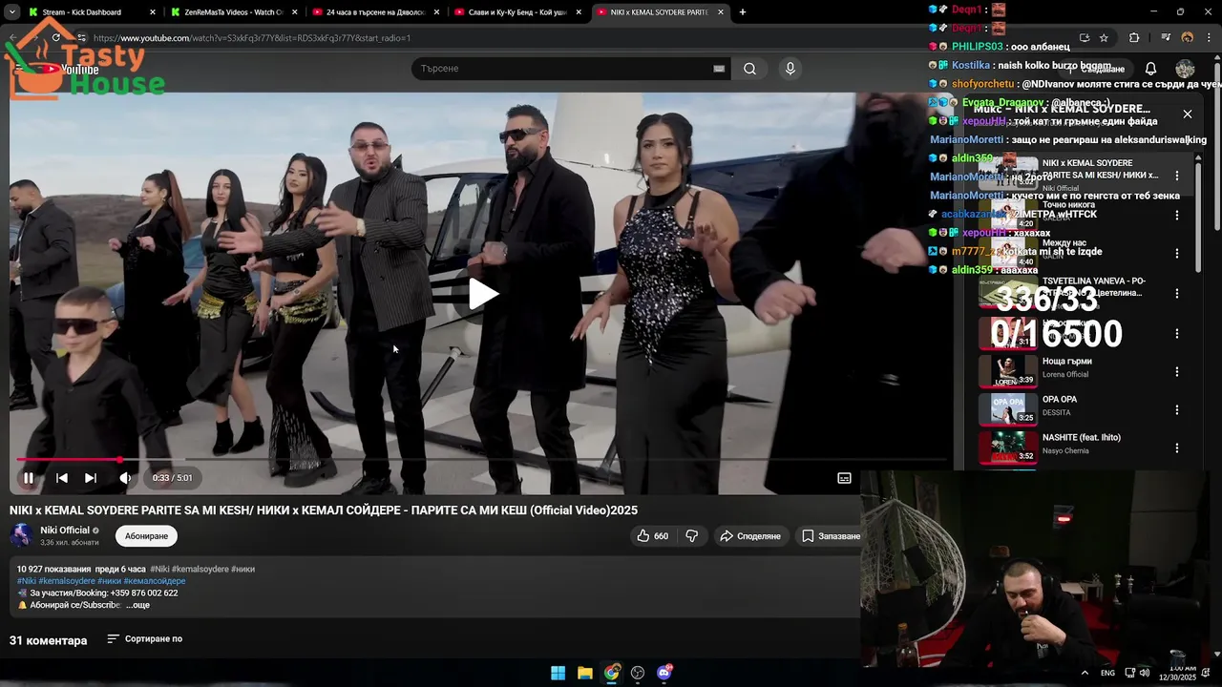This screenshot has height=687, width=1222.
Task: Open options for TSVETELINA YANEVA playlist item
Action: [1177, 294]
